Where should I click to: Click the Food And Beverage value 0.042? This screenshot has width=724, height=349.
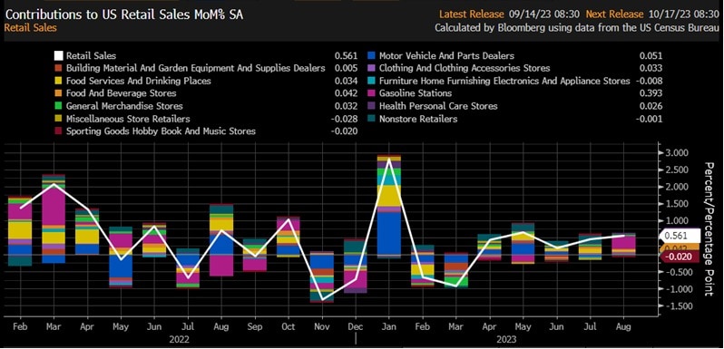347,93
